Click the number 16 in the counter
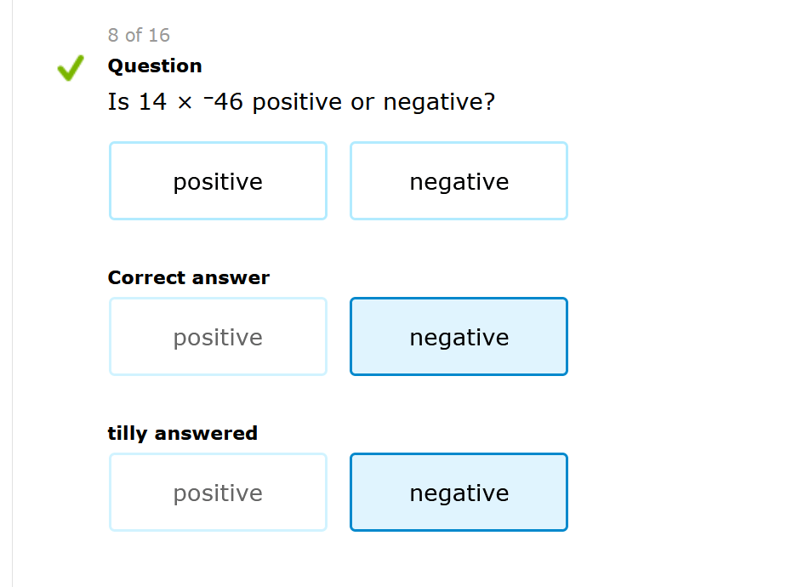The image size is (792, 587). (159, 35)
